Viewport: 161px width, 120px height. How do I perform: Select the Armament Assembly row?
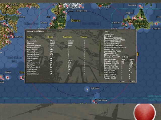pos(56,45)
